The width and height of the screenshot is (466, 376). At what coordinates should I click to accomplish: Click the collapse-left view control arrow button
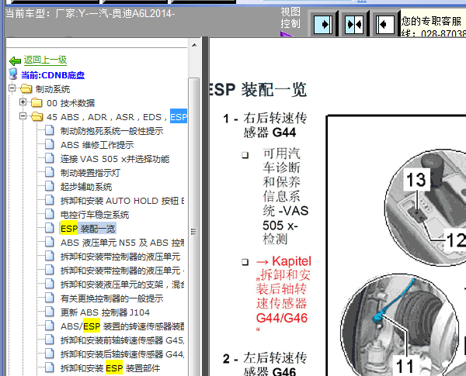tap(385, 24)
